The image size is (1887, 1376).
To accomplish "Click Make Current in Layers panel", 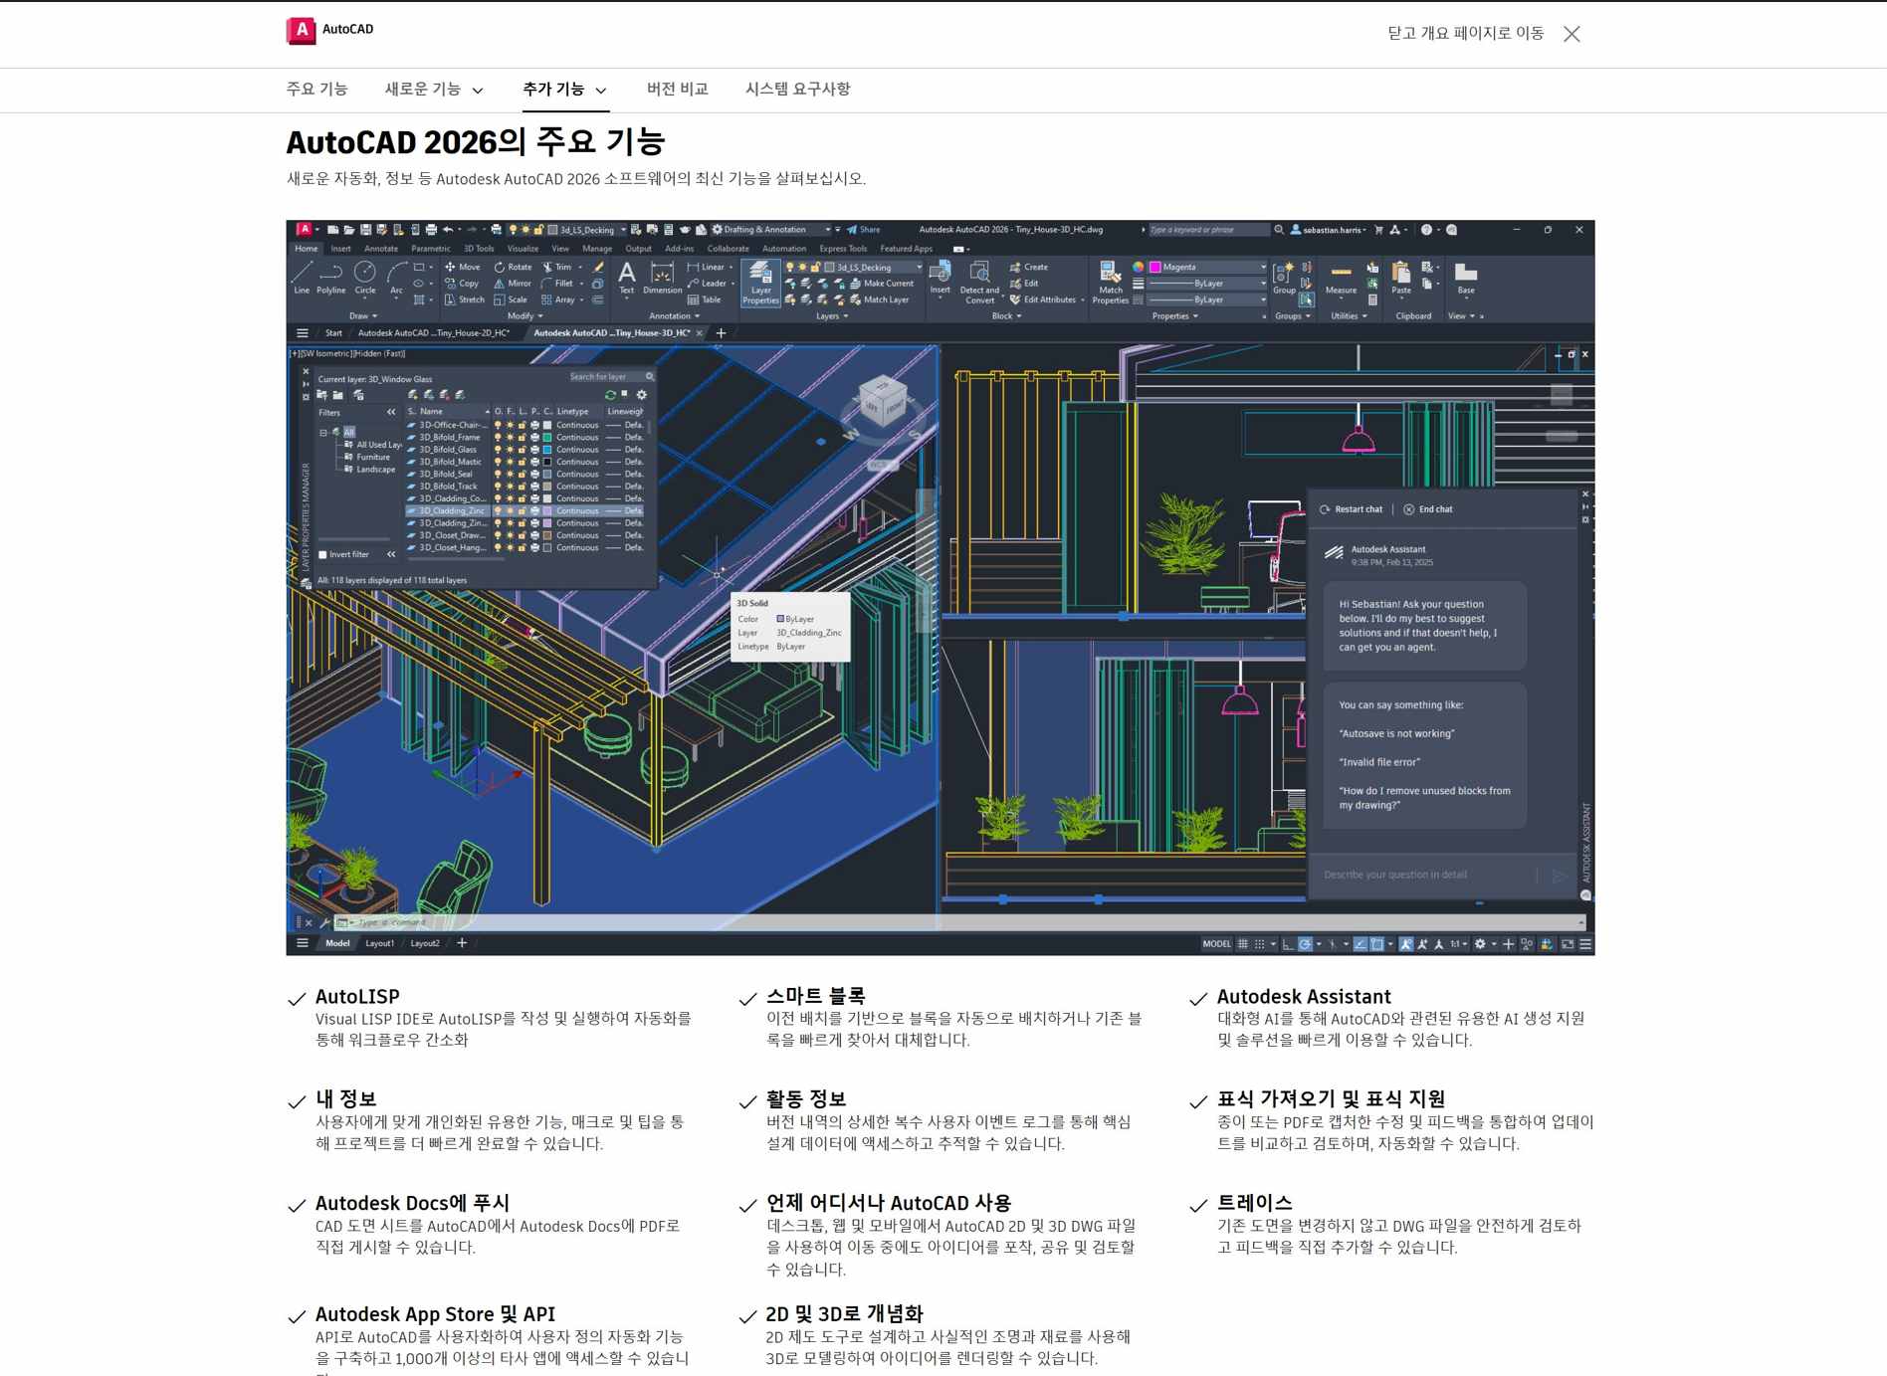I will 882,284.
